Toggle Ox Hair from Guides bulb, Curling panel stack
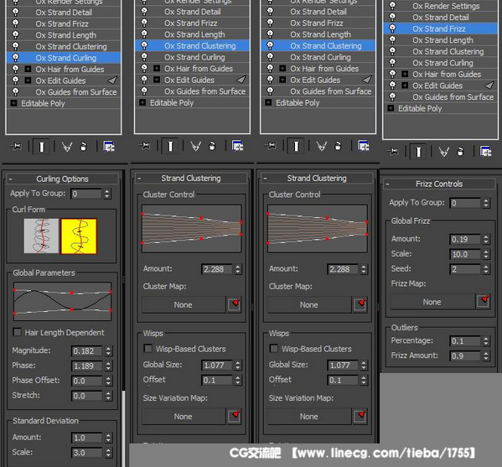502x467 pixels. pyautogui.click(x=15, y=70)
